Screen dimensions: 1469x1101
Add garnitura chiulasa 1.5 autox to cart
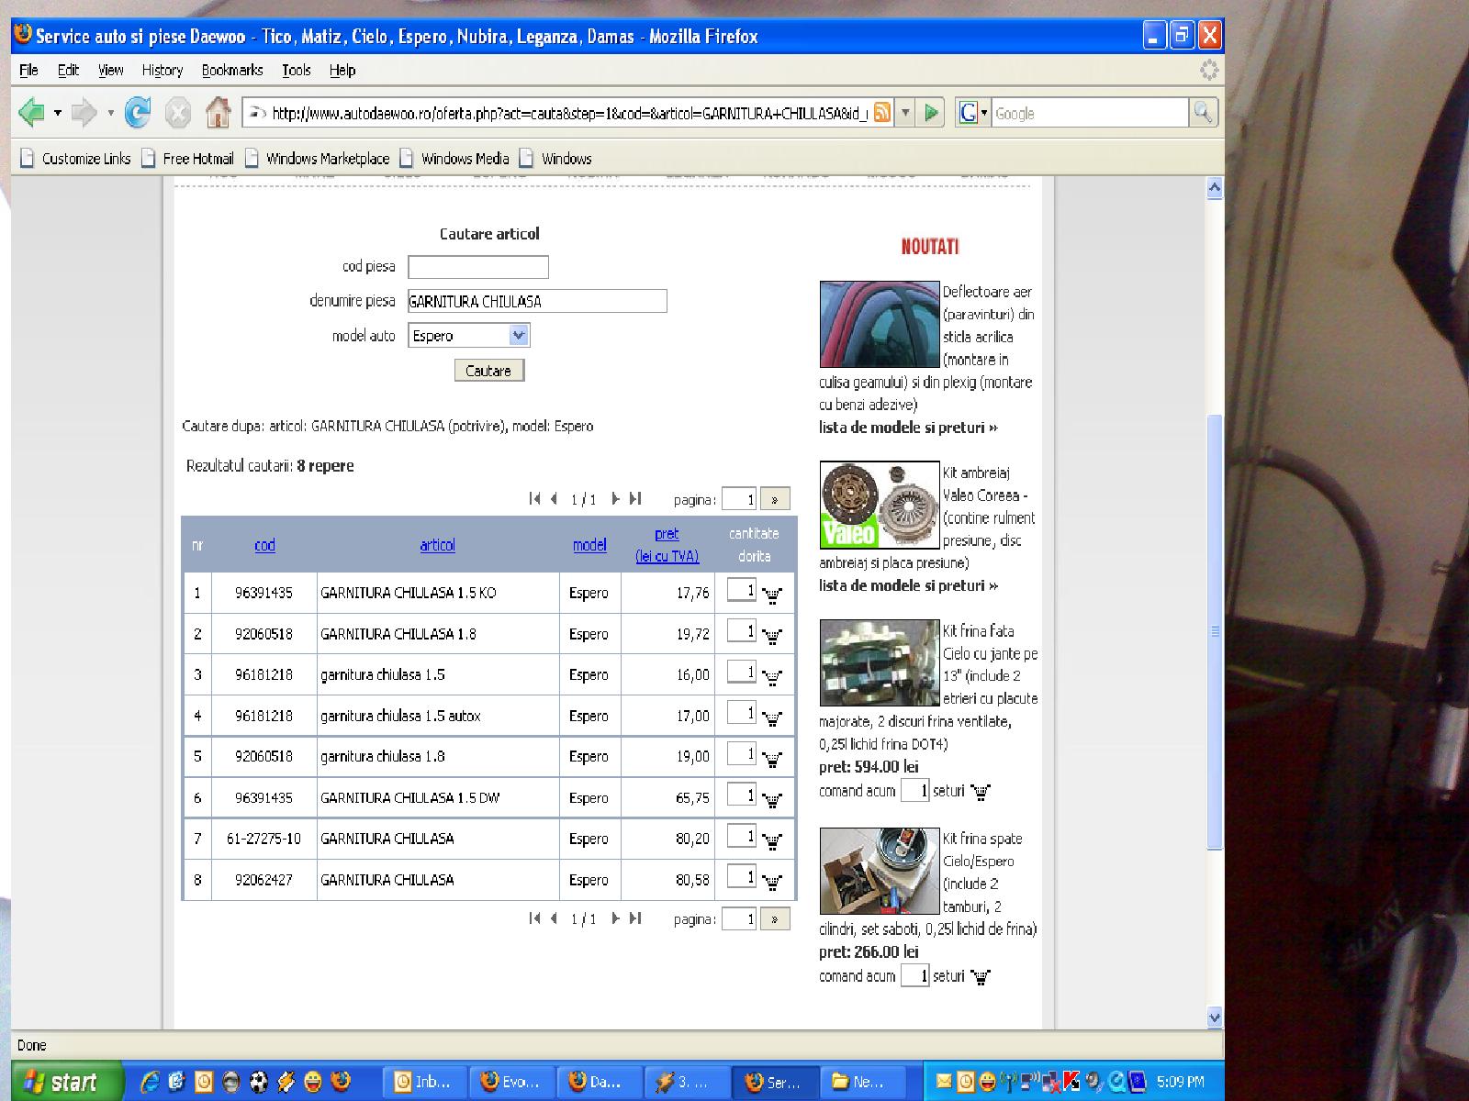[772, 717]
